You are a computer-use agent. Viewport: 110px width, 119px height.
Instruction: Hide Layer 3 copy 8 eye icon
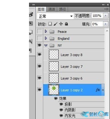40,55
